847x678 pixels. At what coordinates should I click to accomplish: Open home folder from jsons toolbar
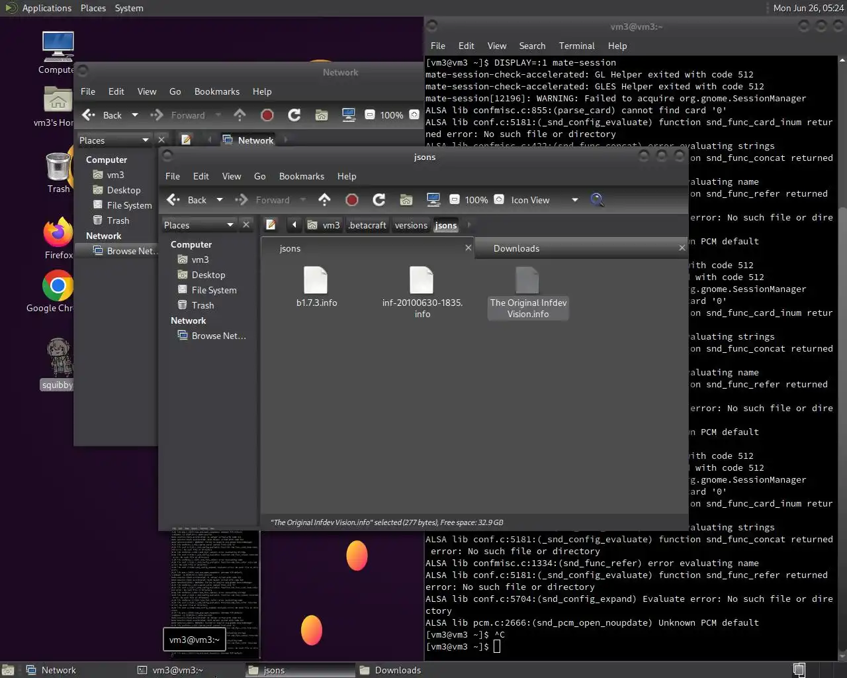click(x=406, y=200)
